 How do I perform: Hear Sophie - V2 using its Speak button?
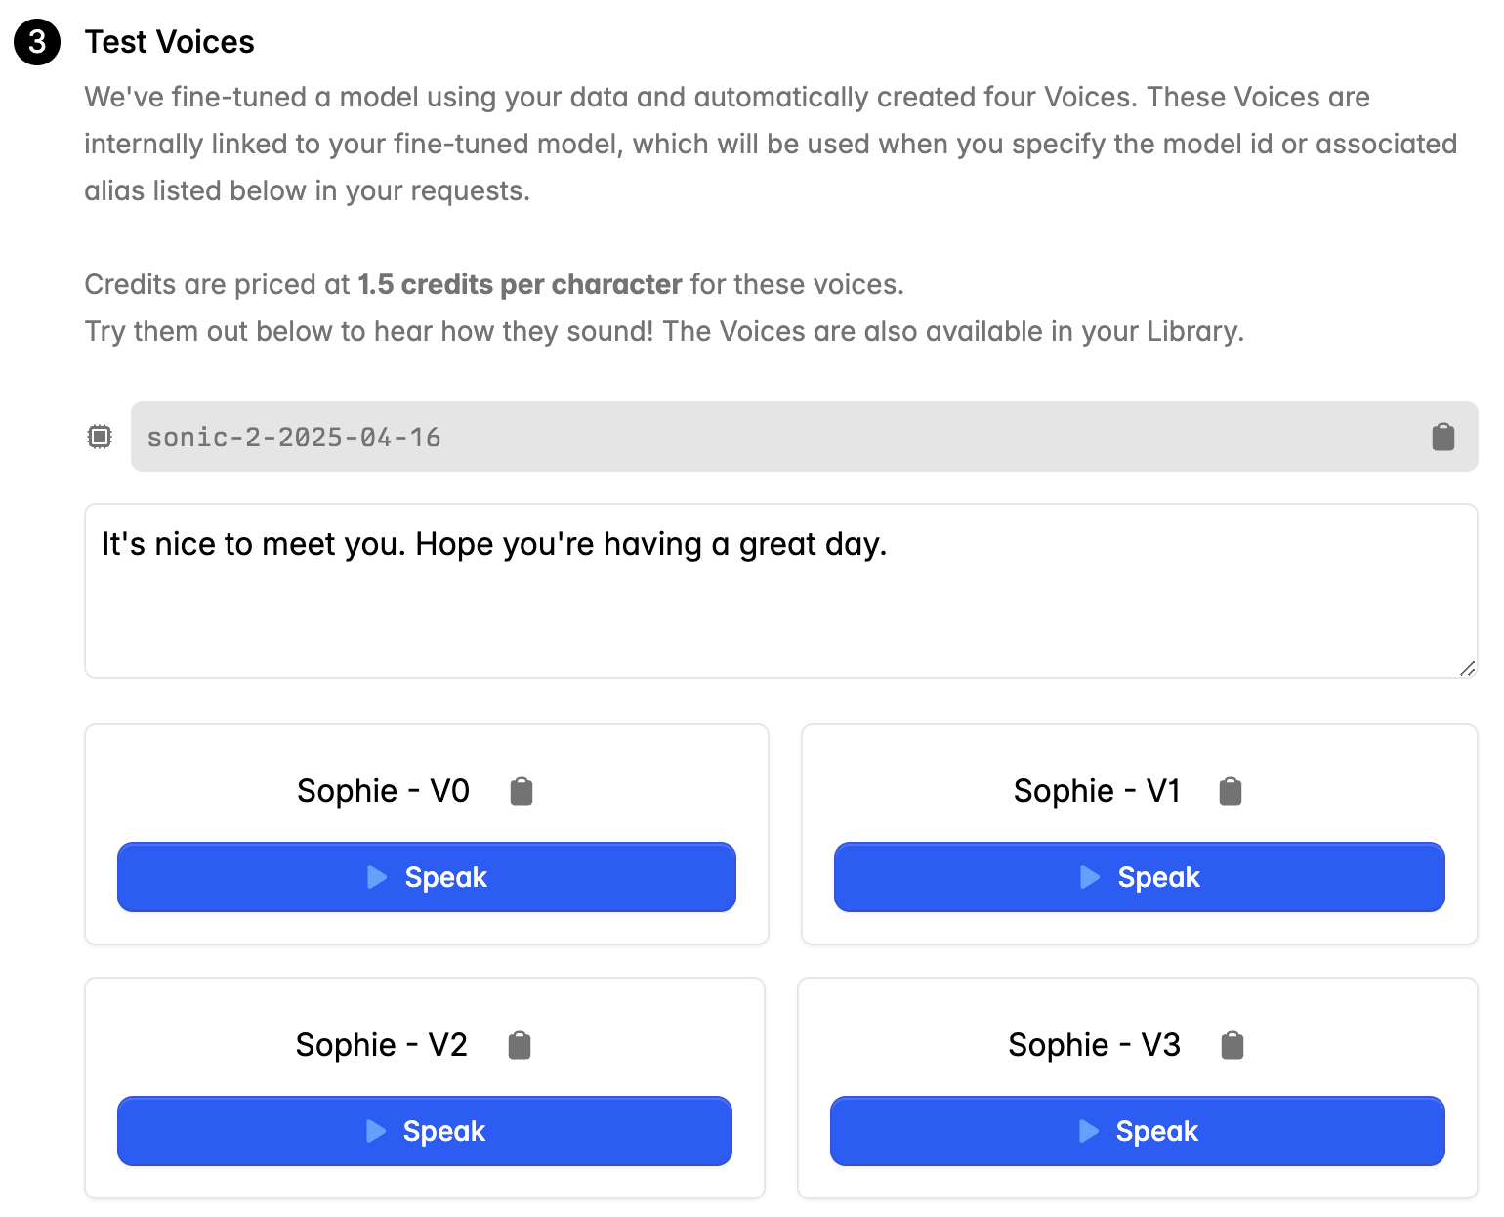(424, 1131)
